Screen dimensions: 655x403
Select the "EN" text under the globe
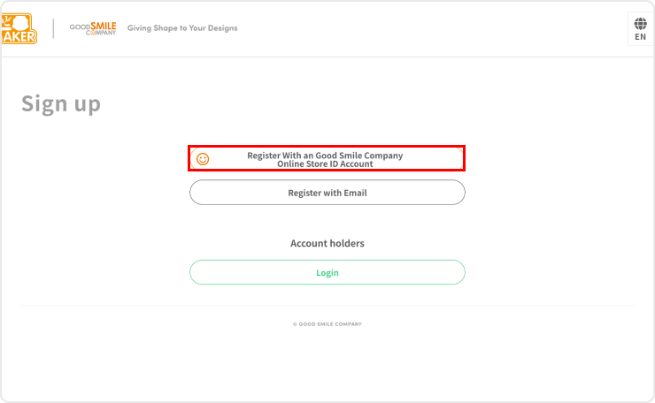pos(640,38)
